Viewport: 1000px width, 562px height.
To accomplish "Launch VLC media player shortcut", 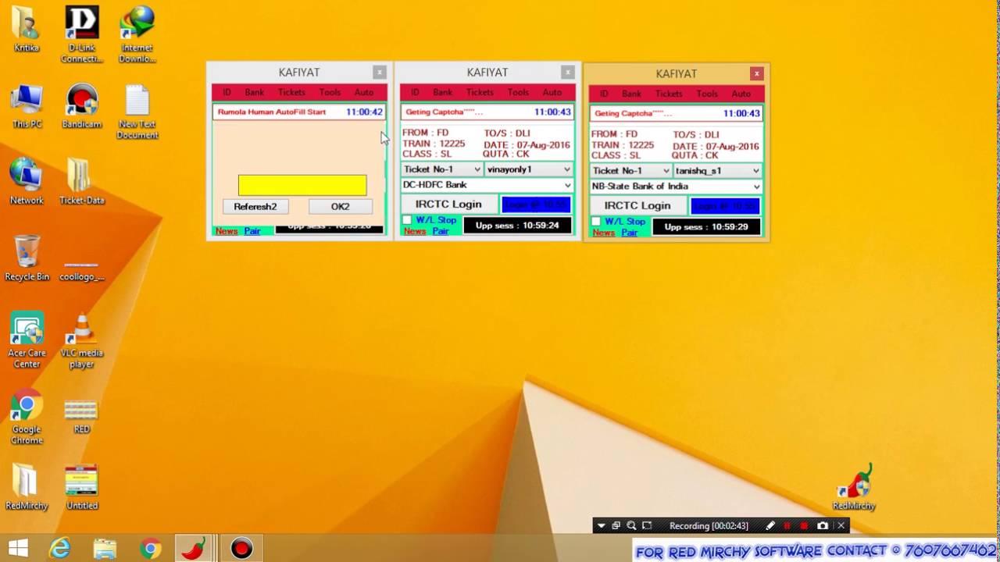I will tap(81, 340).
